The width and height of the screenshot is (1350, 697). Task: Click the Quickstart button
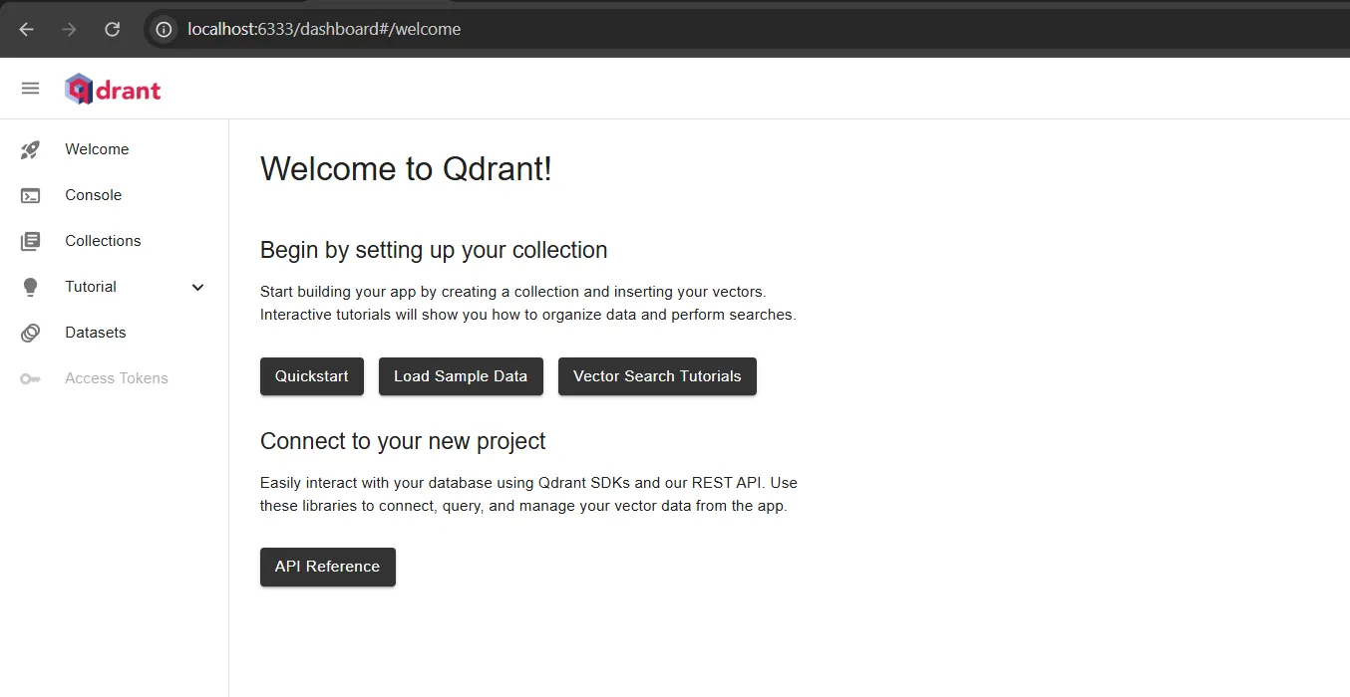(x=312, y=376)
